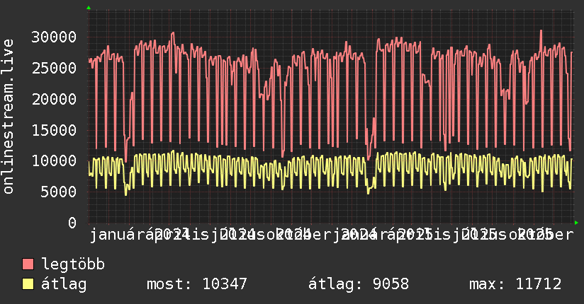The width and height of the screenshot is (584, 304).
Task: Click the current value most: 10347
Action: click(x=196, y=284)
